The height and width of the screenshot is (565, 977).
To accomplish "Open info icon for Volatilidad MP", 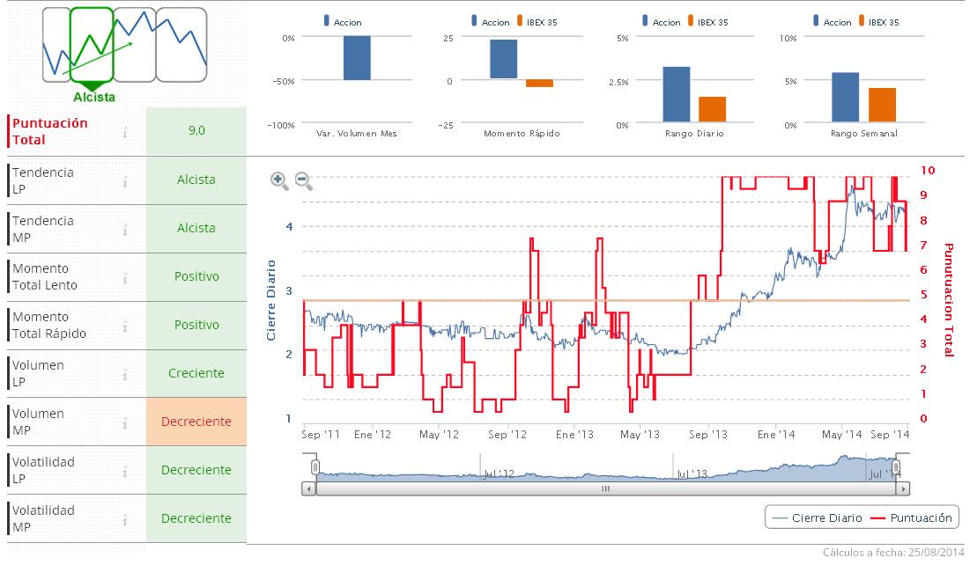I will point(125,520).
